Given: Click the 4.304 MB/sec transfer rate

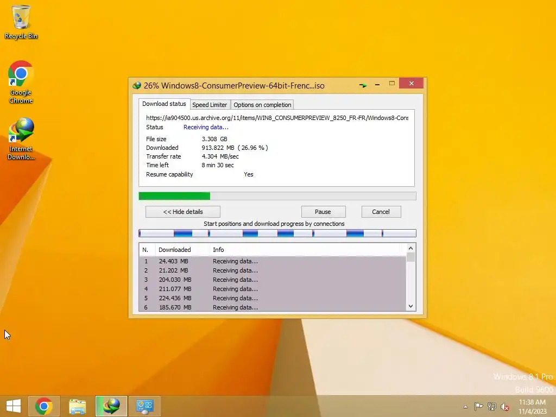Looking at the screenshot, I should click(220, 156).
